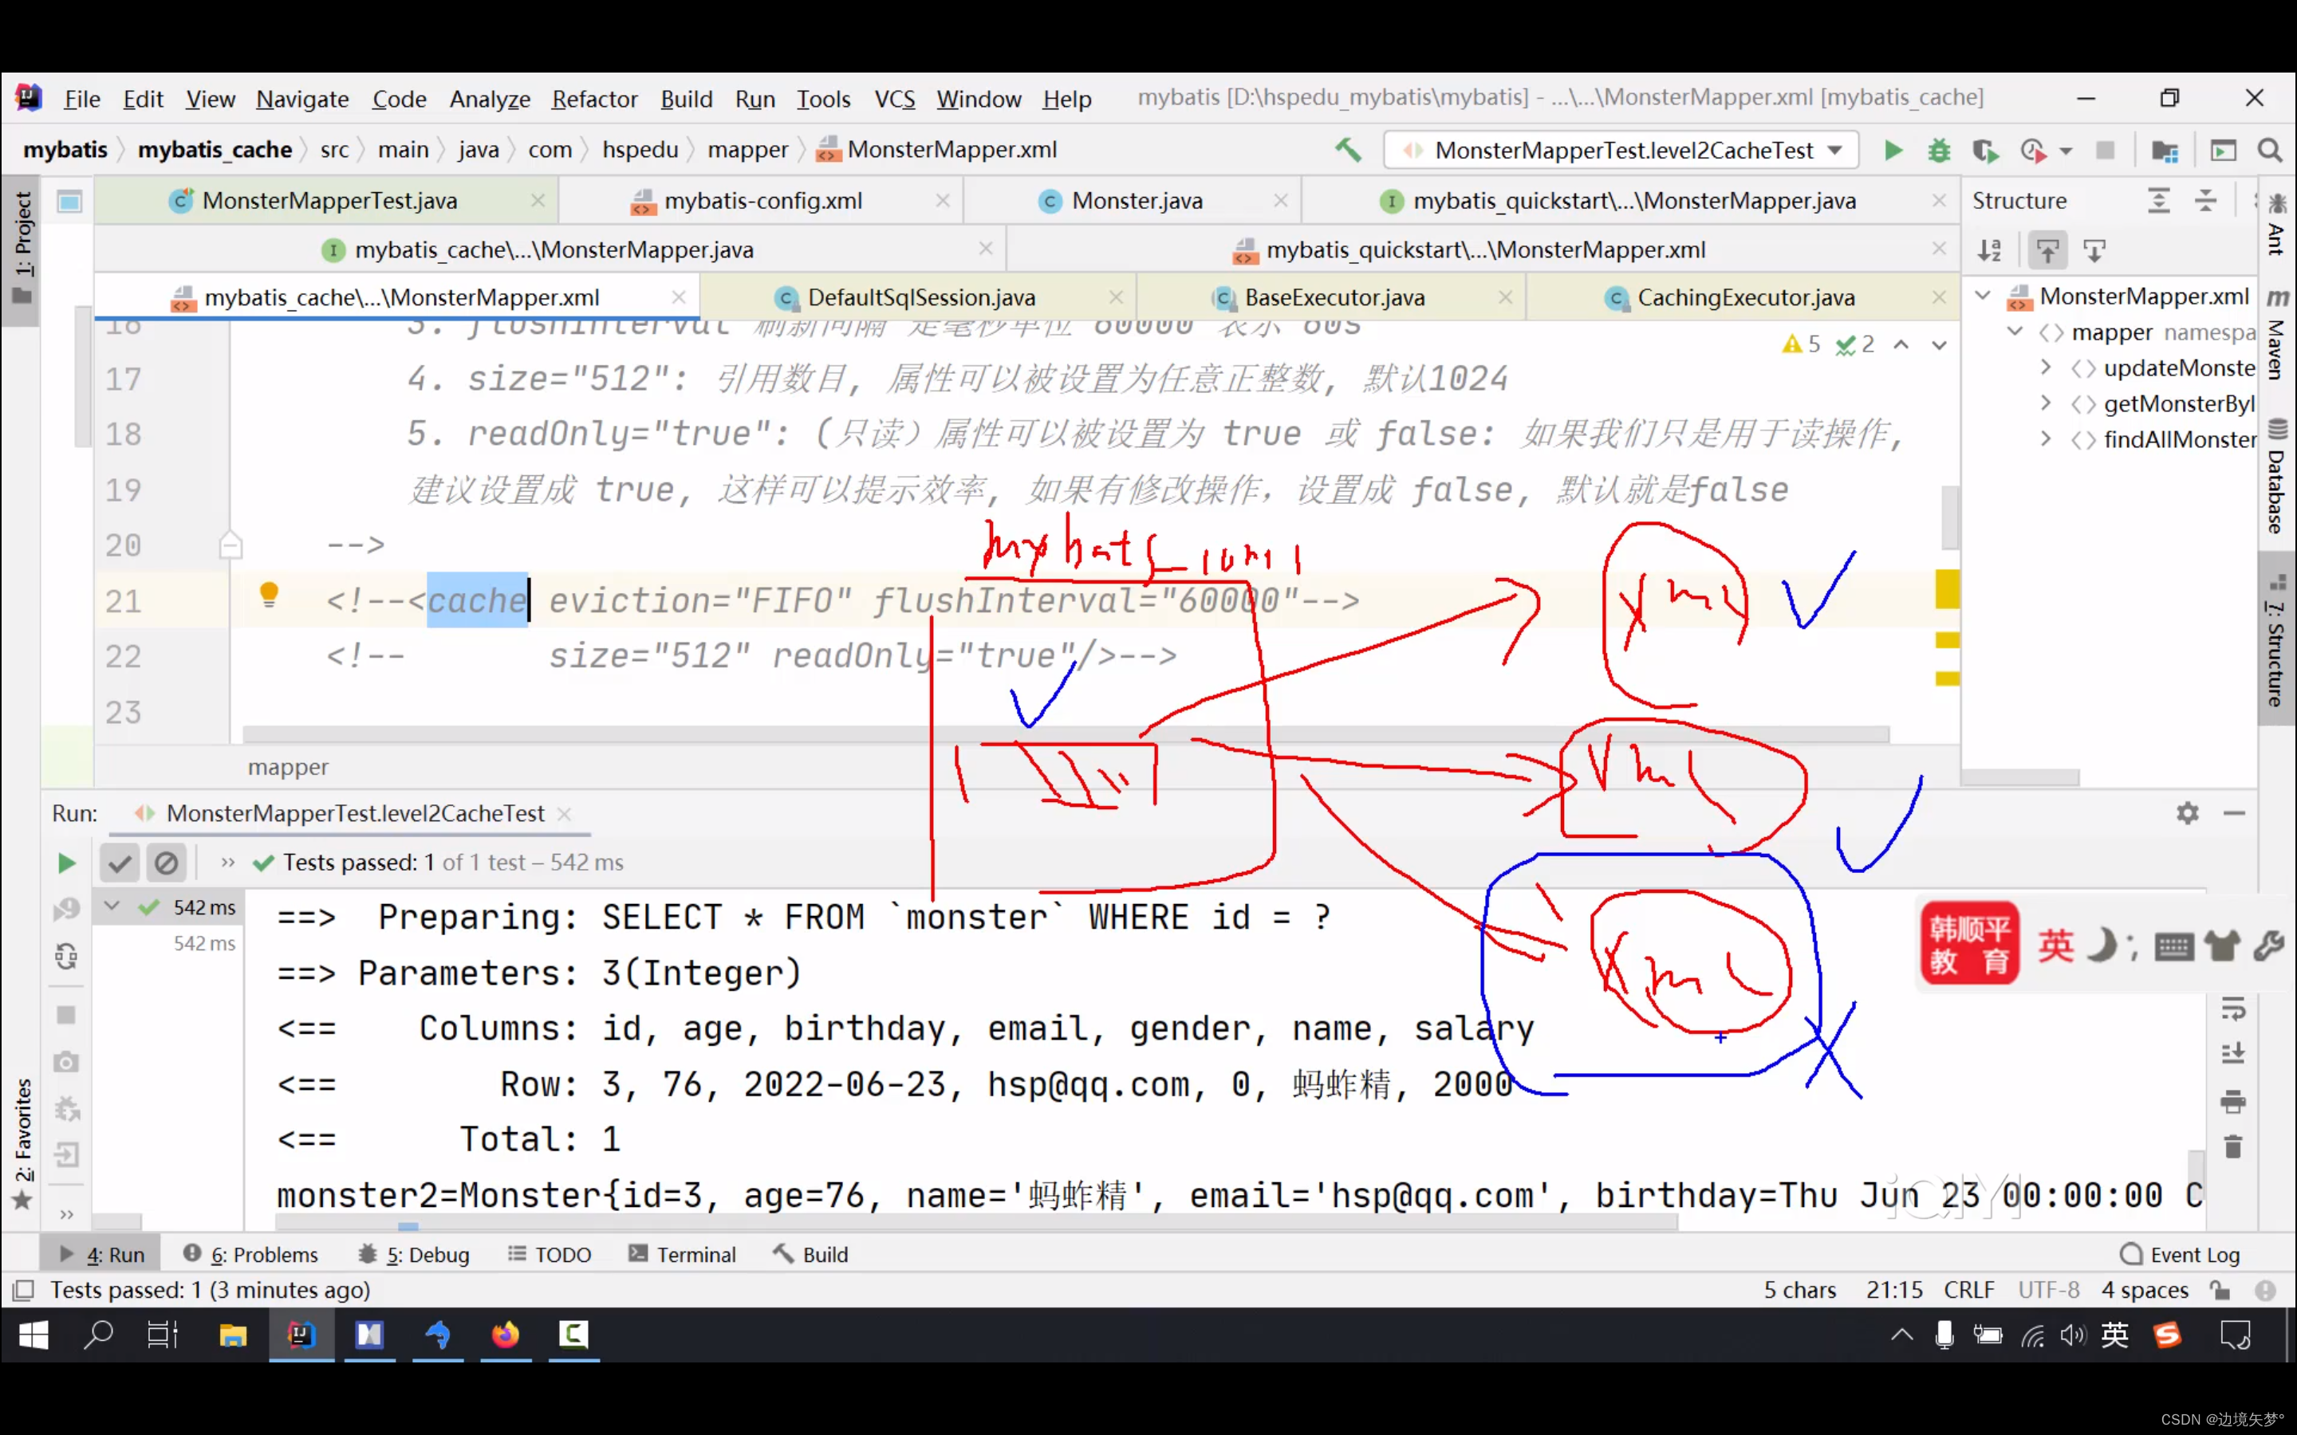This screenshot has height=1435, width=2297.
Task: Jump to previous highlighted error arrow
Action: pyautogui.click(x=1901, y=344)
